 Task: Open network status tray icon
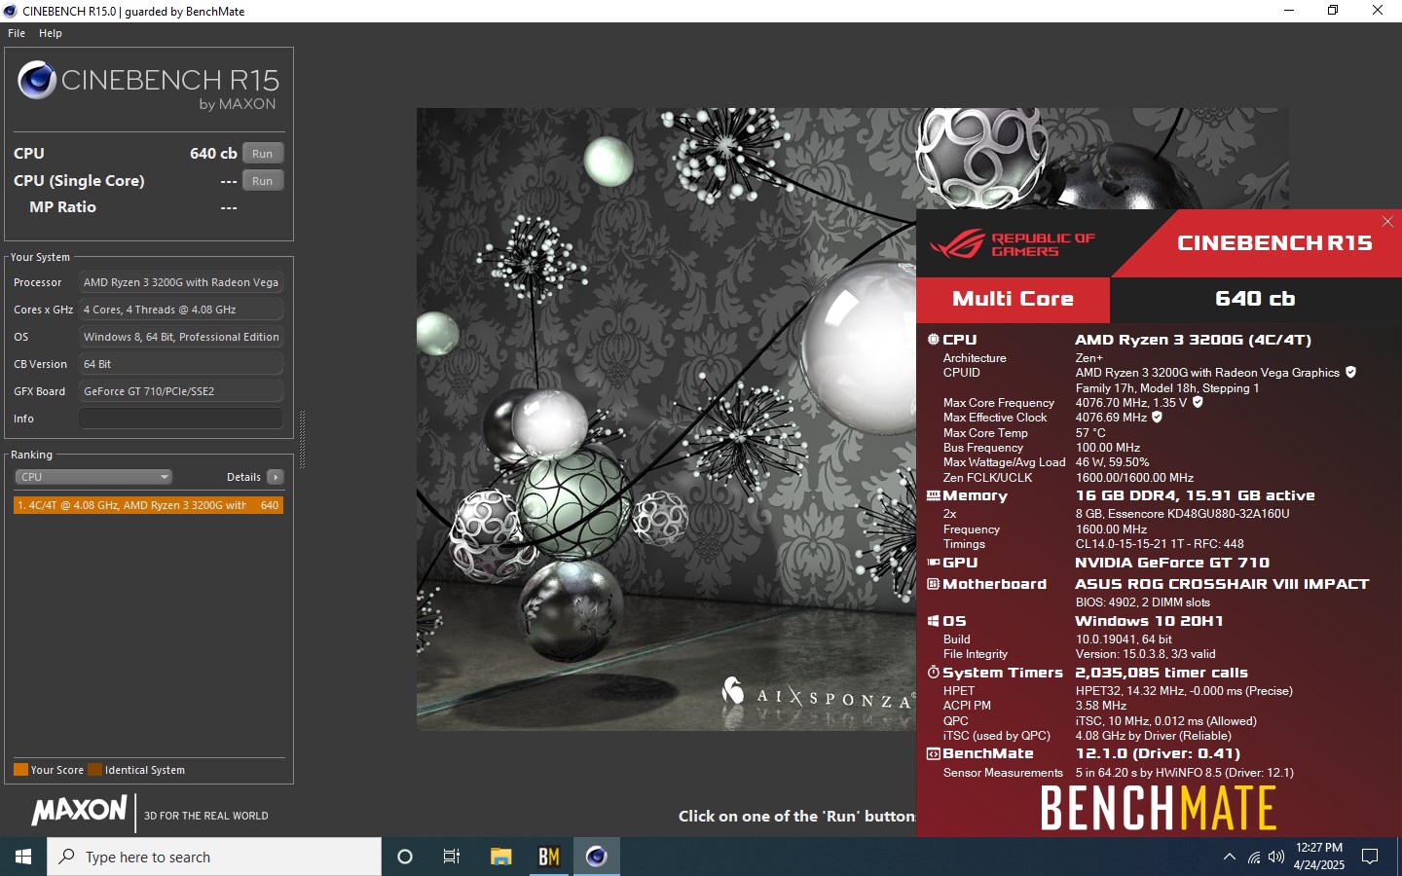pyautogui.click(x=1254, y=858)
